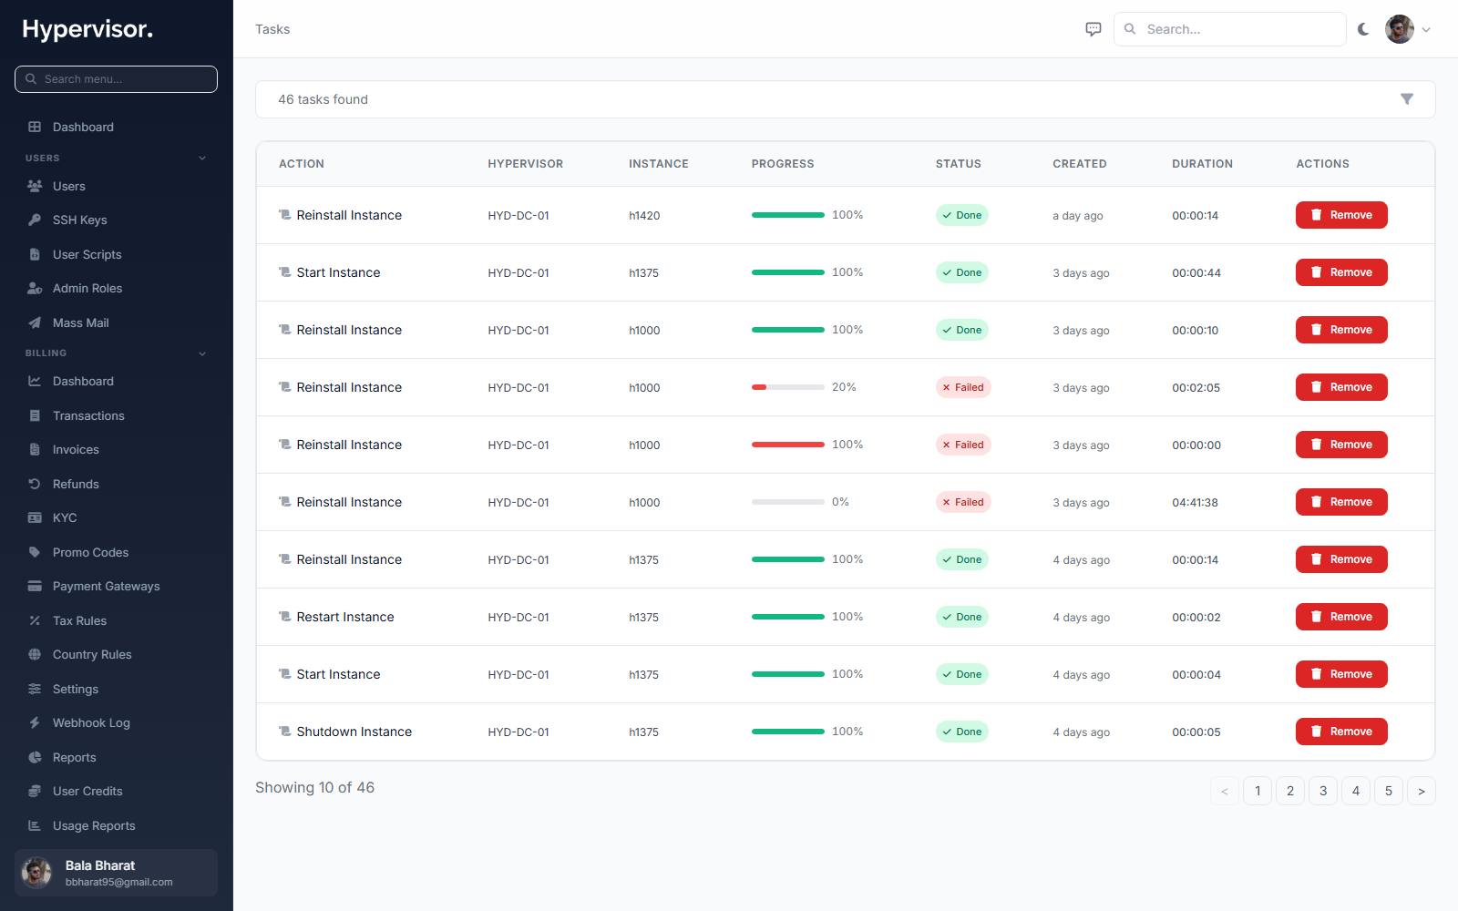
Task: Open Payment Gateways in the sidebar
Action: pos(106,586)
